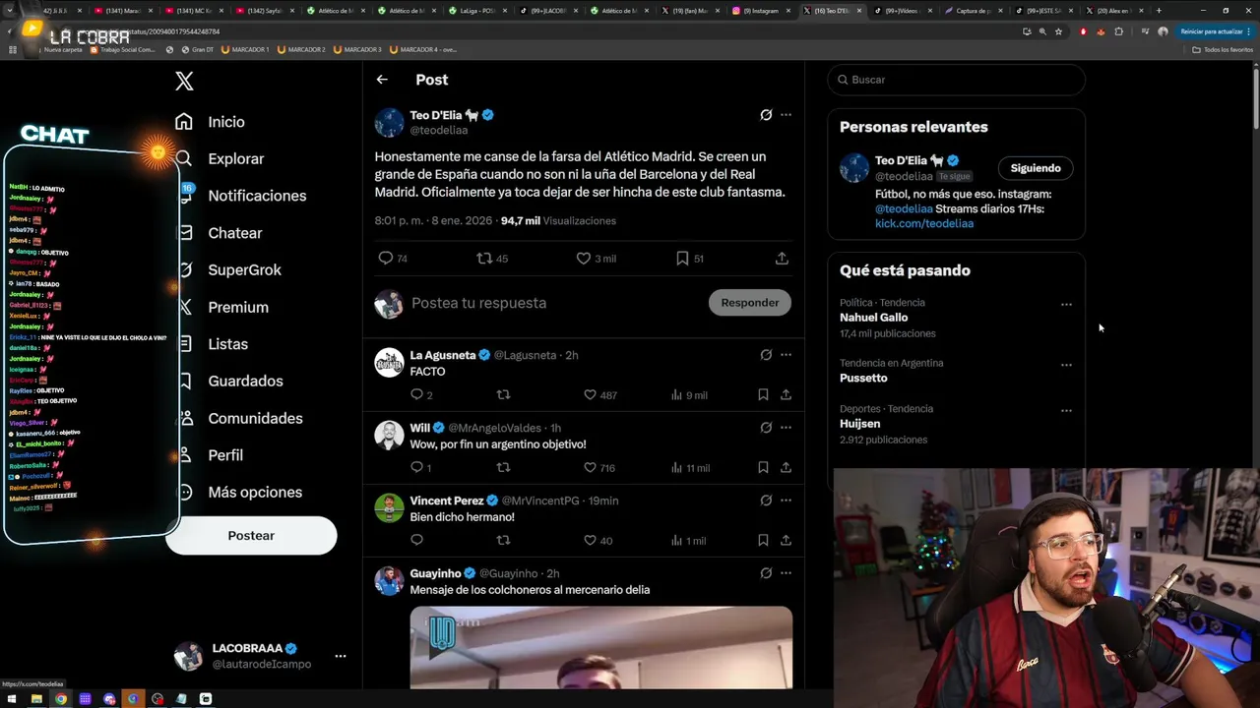Viewport: 1260px width, 708px height.
Task: Open Grok icon on Will's reply
Action: click(x=766, y=428)
